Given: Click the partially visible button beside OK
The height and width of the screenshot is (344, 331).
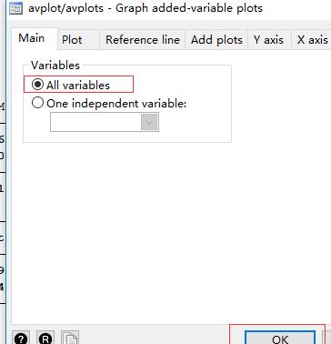Looking at the screenshot, I should 326,338.
